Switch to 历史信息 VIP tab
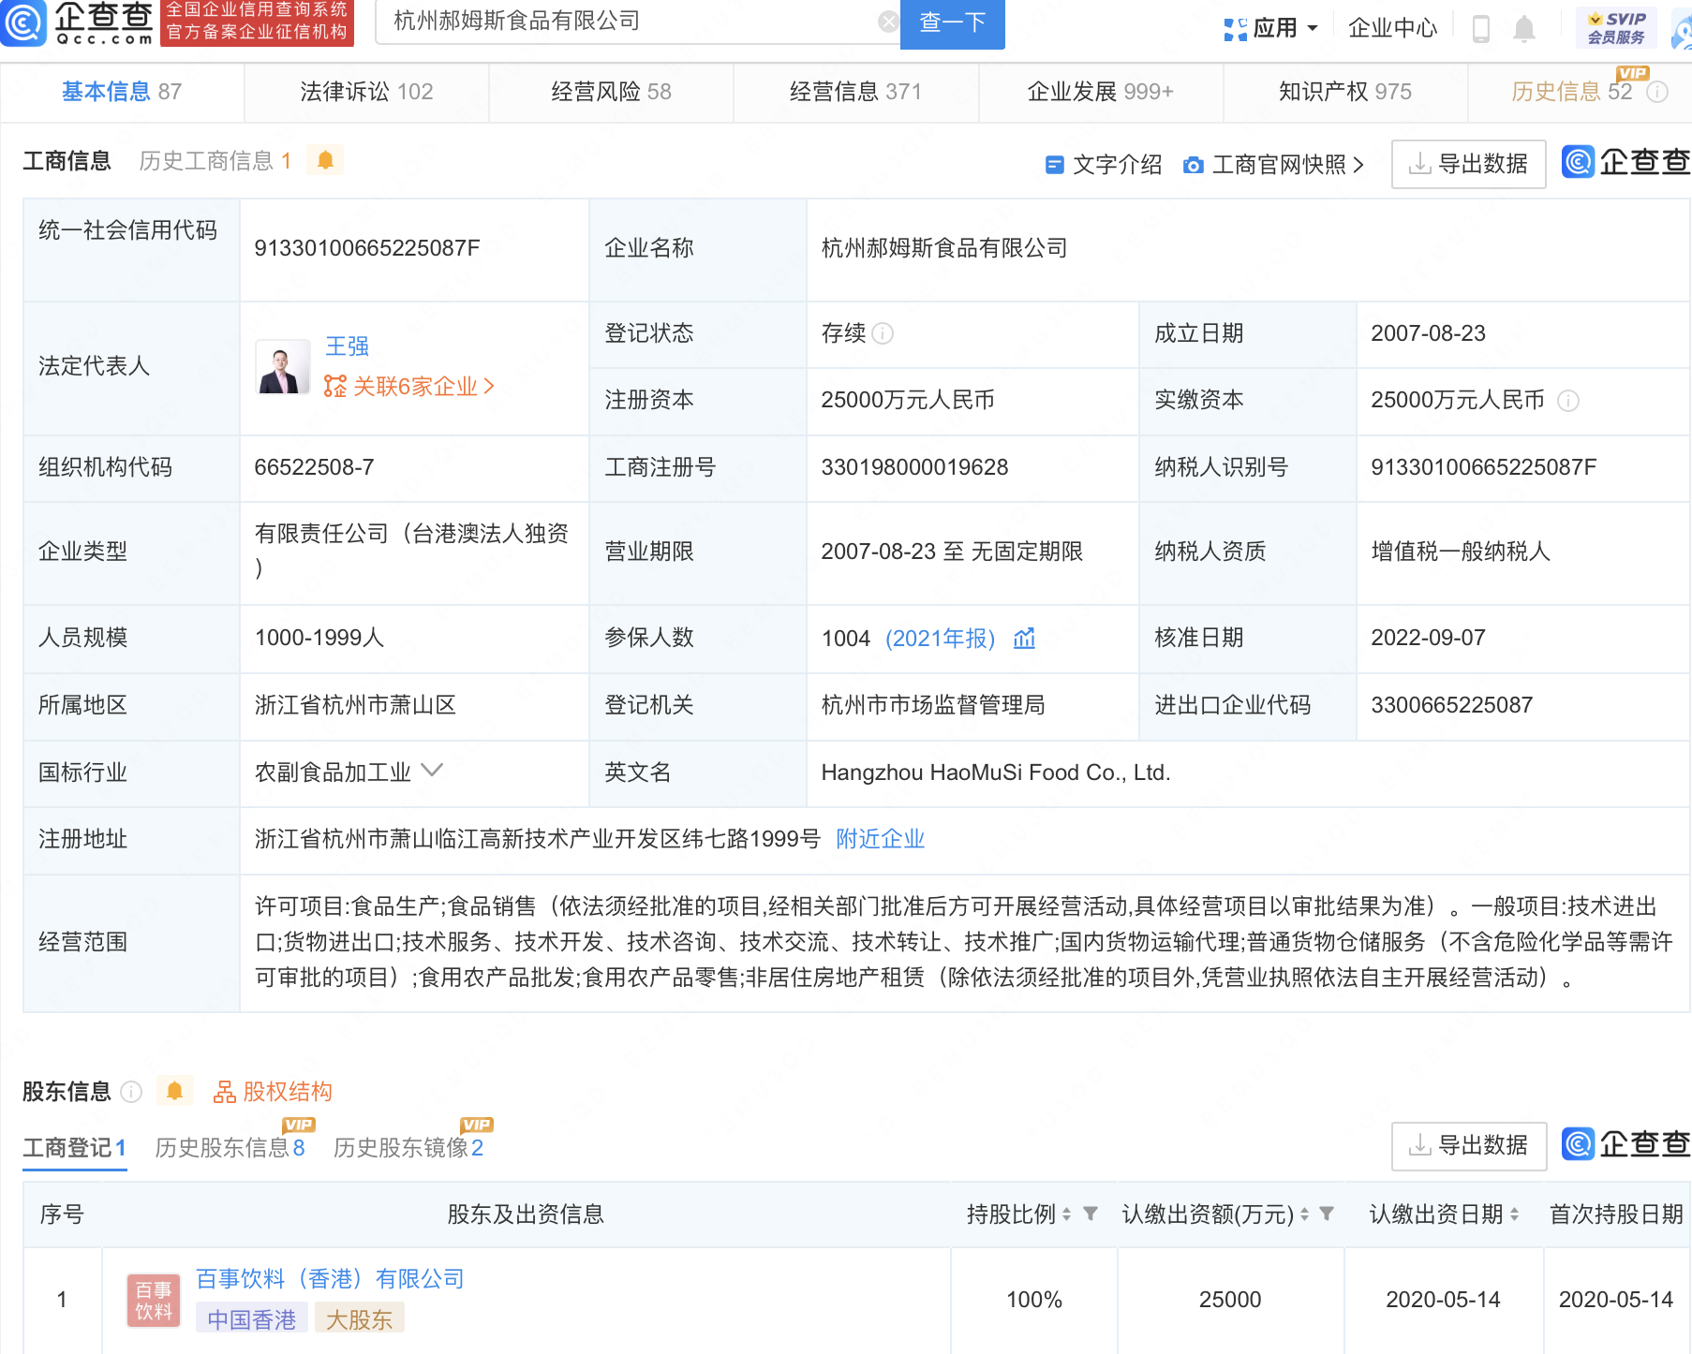This screenshot has height=1354, width=1692. (1571, 92)
